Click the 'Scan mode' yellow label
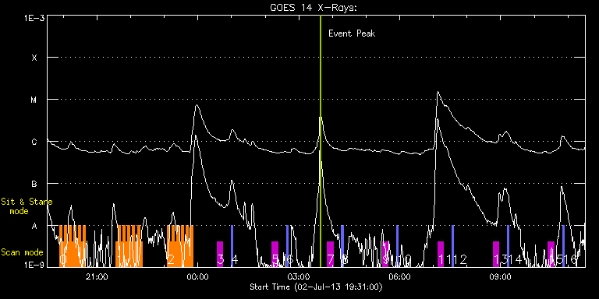This screenshot has height=299, width=599. (22, 252)
